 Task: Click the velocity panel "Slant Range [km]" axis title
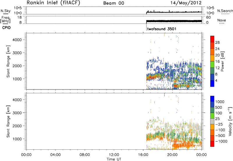click(8, 121)
